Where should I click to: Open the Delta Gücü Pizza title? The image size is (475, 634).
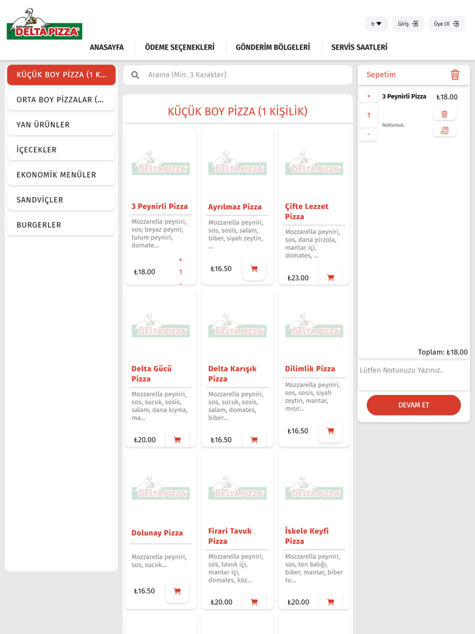151,373
